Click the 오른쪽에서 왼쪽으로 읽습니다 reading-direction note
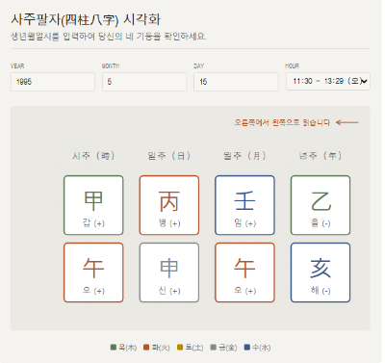This screenshot has width=385, height=363. click(x=282, y=122)
